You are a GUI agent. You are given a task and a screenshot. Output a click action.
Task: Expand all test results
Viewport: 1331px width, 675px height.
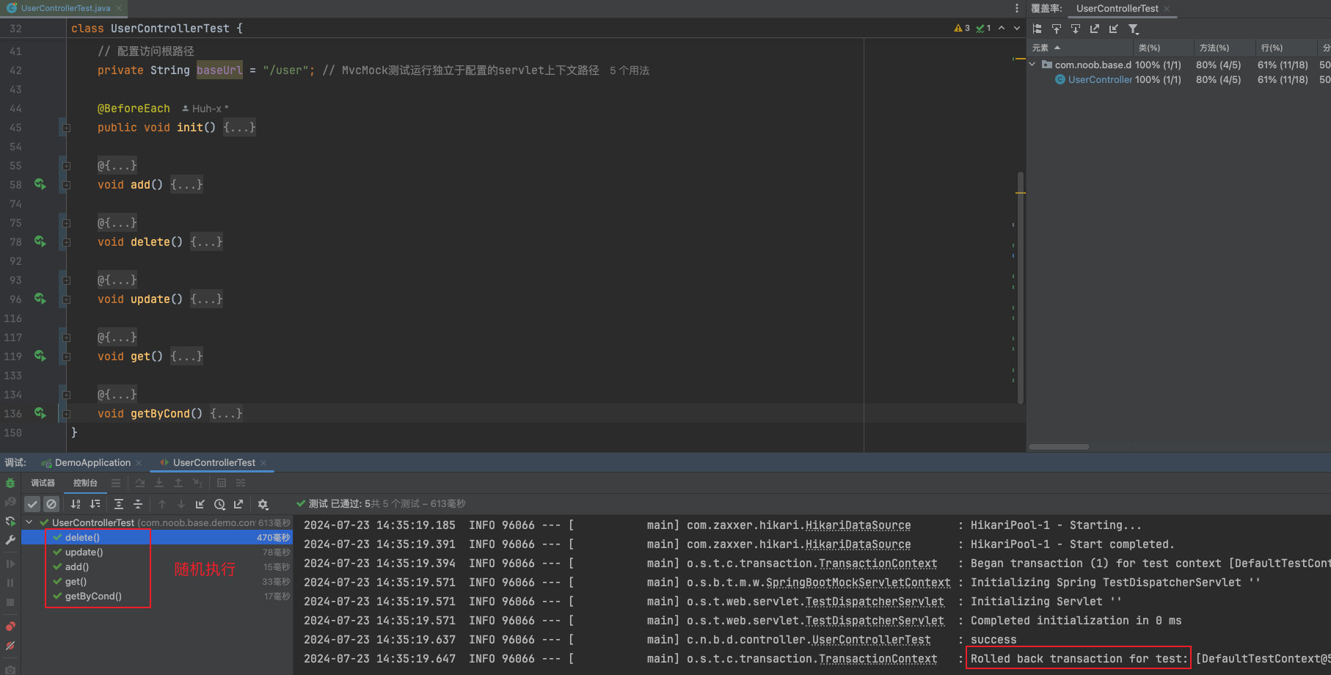[119, 504]
